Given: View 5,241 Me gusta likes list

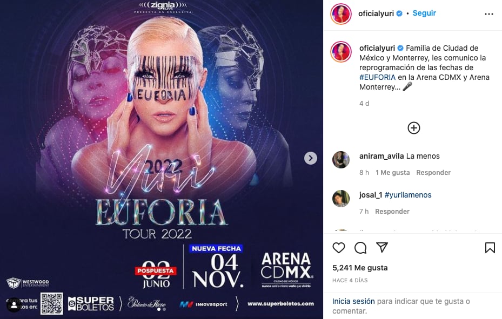Looking at the screenshot, I should pos(360,268).
